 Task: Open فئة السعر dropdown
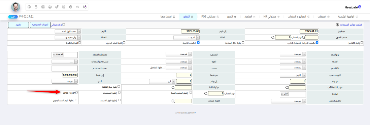(x=293, y=68)
